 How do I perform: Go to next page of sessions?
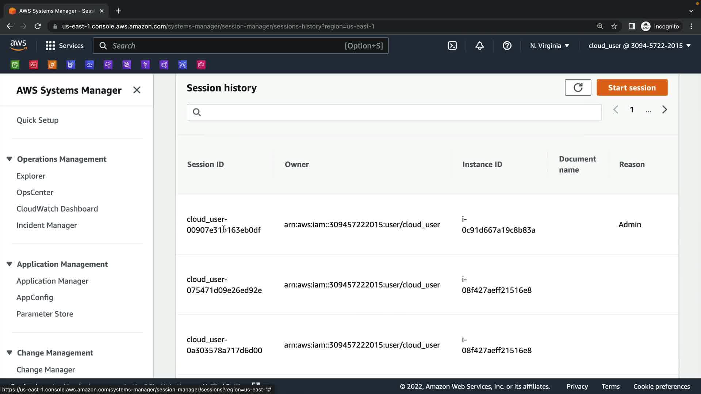tap(664, 110)
